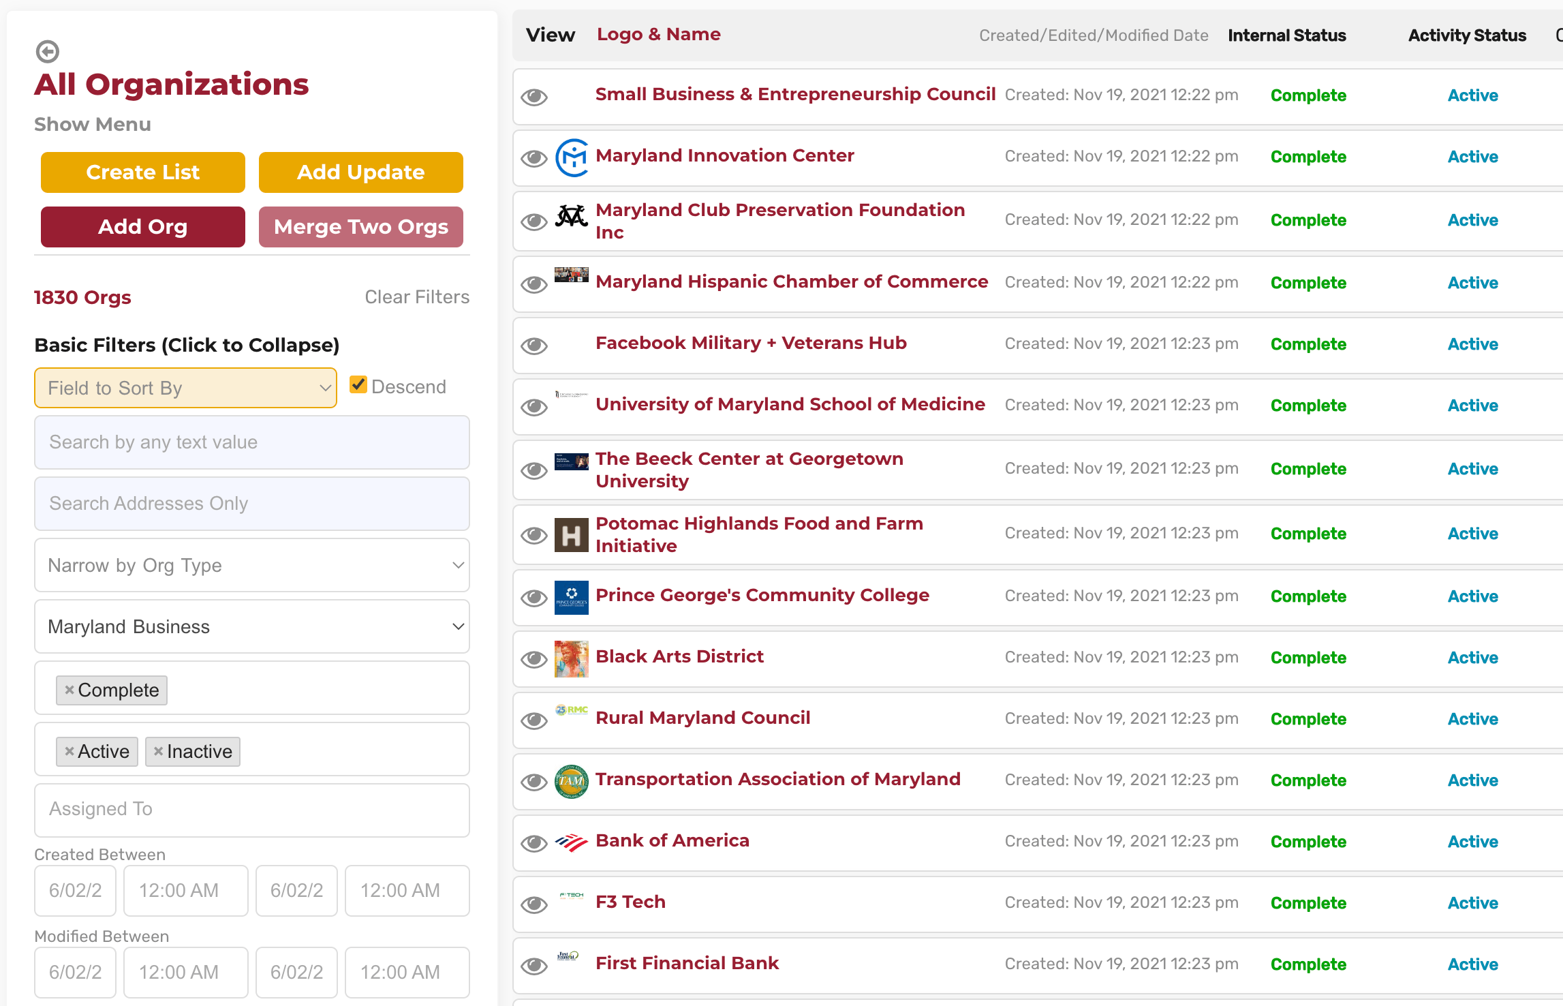Click the back arrow icon above All Organizations
The width and height of the screenshot is (1563, 1006).
pyautogui.click(x=47, y=51)
